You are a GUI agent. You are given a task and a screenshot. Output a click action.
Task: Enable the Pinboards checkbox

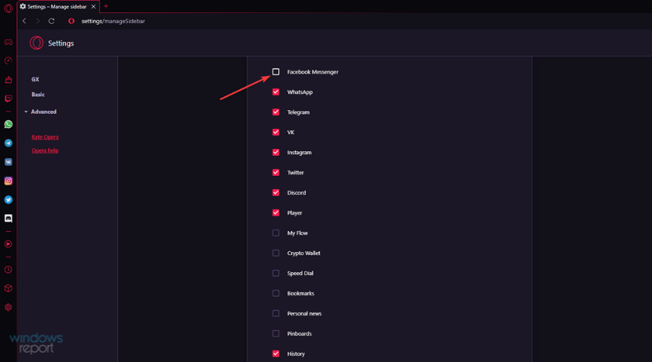point(276,334)
